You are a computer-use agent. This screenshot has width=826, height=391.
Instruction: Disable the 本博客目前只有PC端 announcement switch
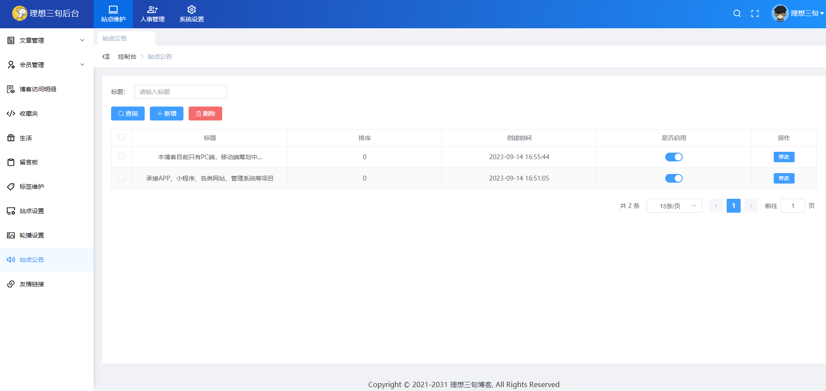click(x=674, y=157)
